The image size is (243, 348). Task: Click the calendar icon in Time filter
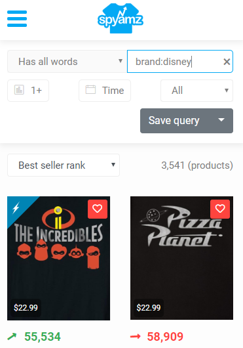point(90,90)
